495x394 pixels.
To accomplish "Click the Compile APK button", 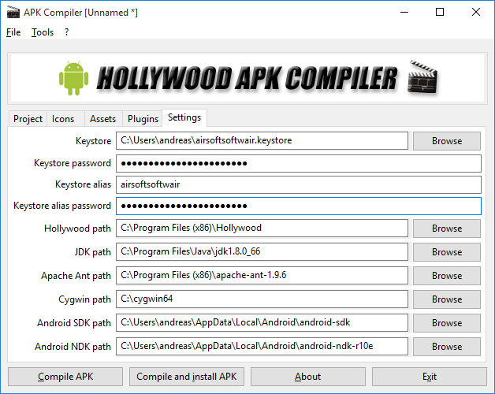I will pos(65,377).
